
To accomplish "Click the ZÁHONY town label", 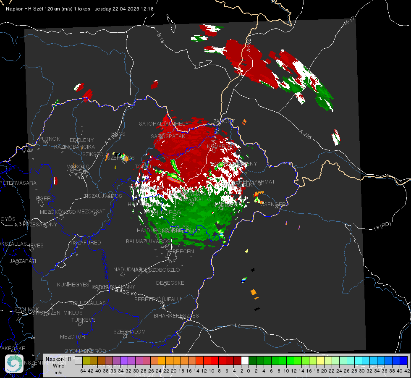I will coord(224,121).
